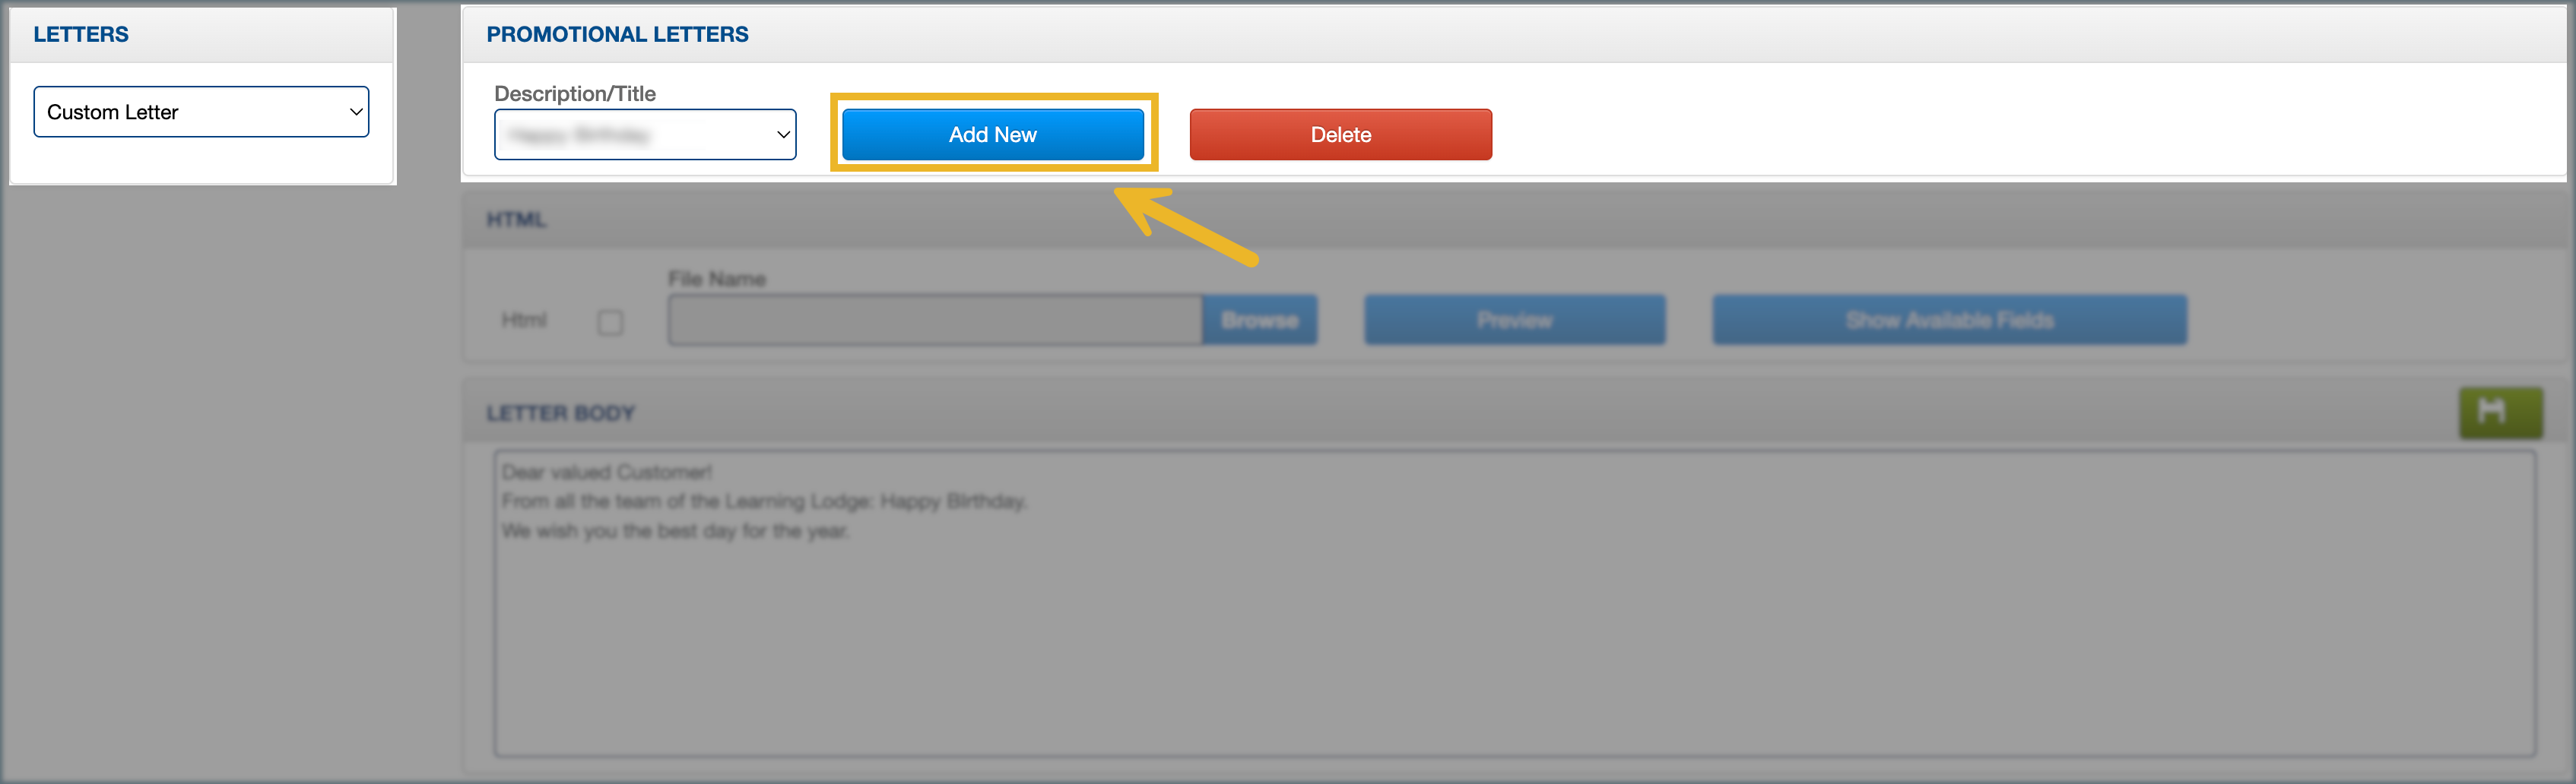The height and width of the screenshot is (784, 2576).
Task: Select the PROMOTIONAL LETTERS header
Action: click(617, 34)
